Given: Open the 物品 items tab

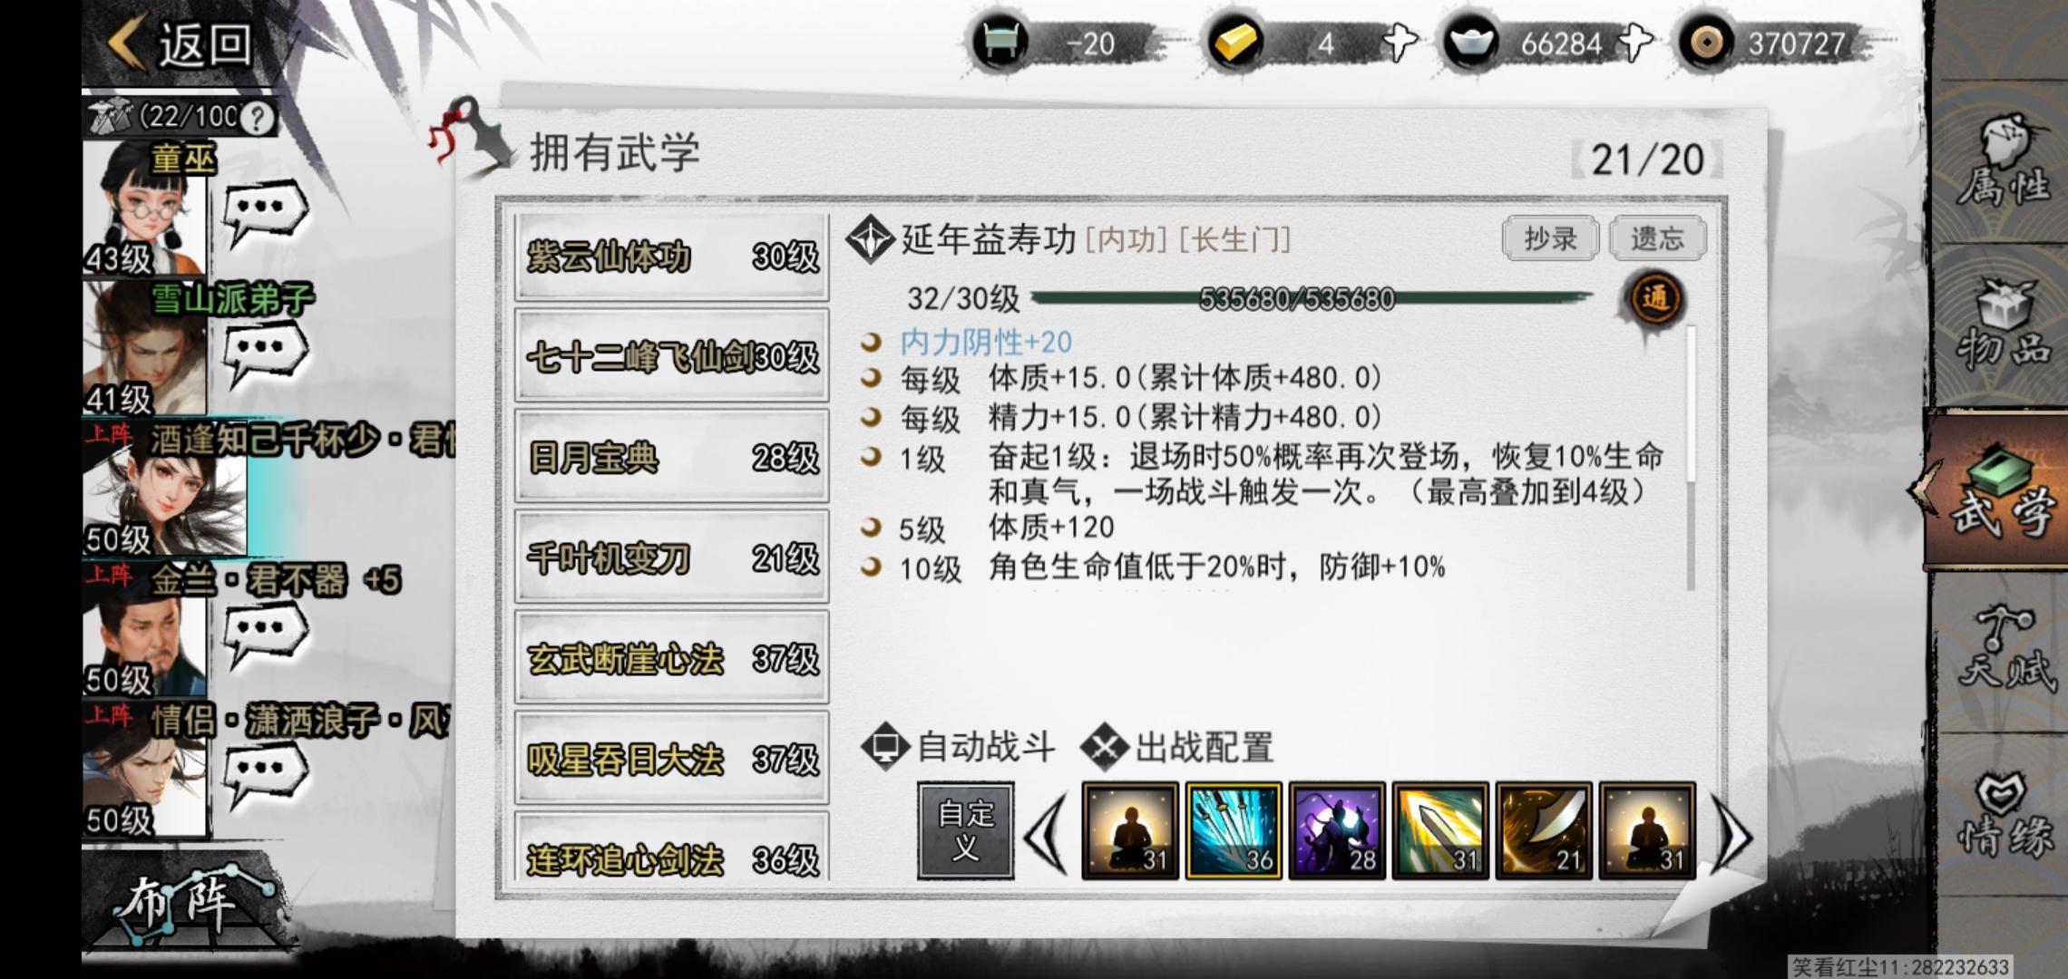Looking at the screenshot, I should coord(2003,326).
